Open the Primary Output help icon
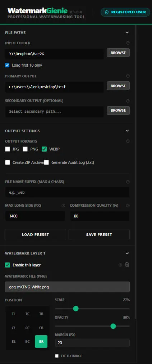This screenshot has width=152, height=364. (128, 76)
